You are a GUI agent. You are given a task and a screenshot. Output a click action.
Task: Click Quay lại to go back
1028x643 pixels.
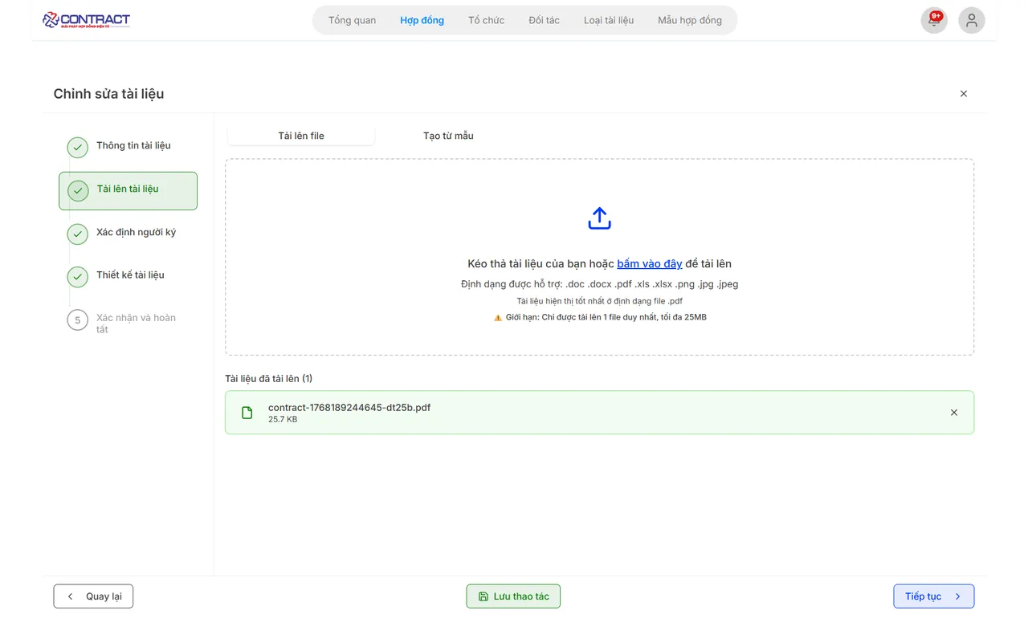point(93,596)
